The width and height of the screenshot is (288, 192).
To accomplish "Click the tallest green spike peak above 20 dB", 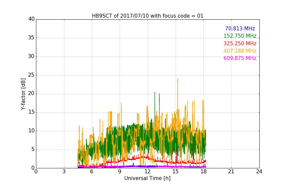I will click(155, 93).
